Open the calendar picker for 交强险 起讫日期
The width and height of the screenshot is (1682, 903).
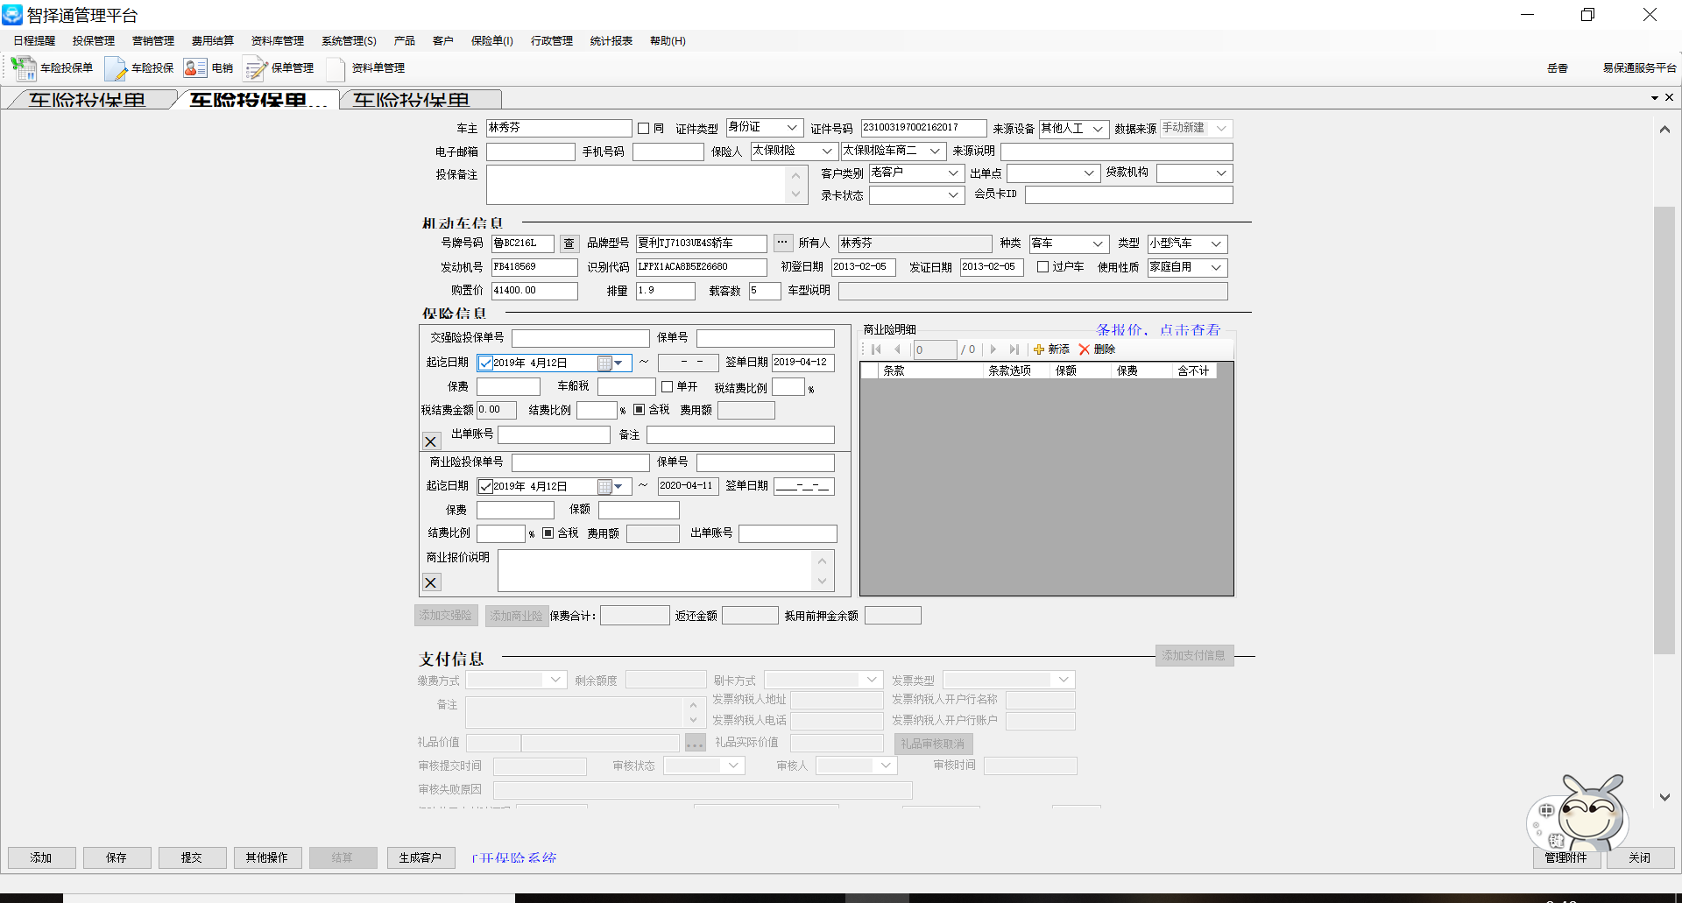coord(604,363)
